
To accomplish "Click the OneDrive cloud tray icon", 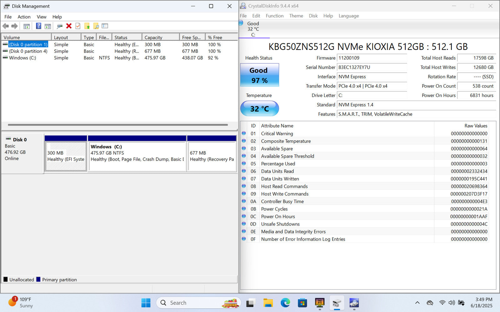I will point(430,303).
